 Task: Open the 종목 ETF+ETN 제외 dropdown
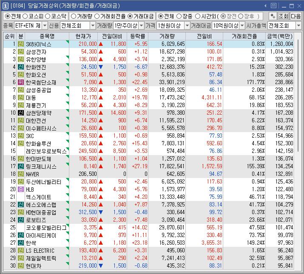(45, 25)
